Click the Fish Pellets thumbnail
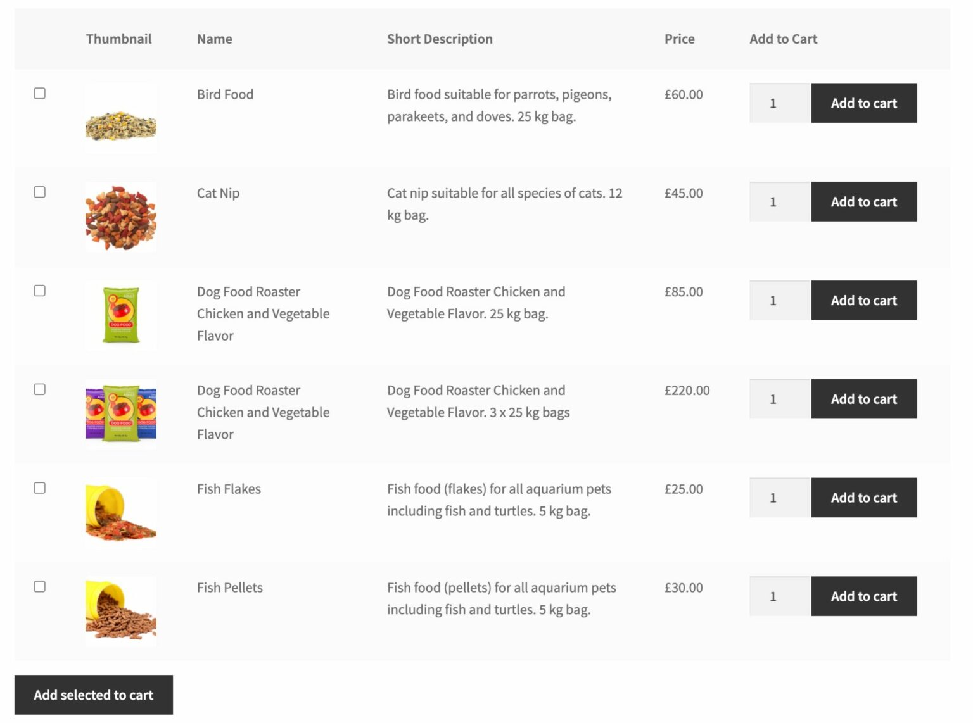 click(120, 611)
